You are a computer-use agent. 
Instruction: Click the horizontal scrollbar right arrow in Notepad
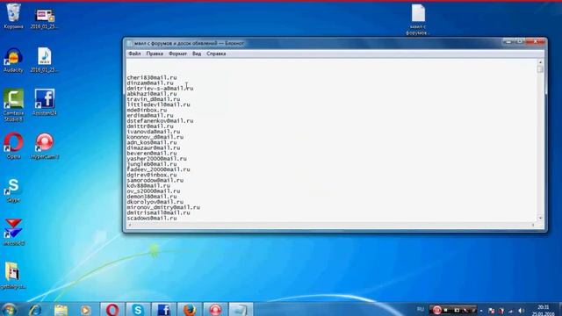coord(533,225)
